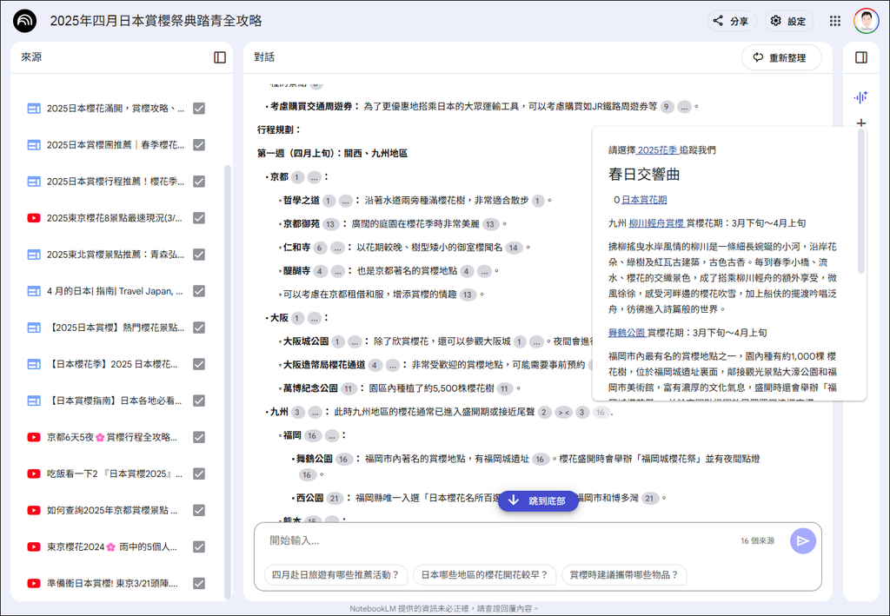This screenshot has height=616, width=890.
Task: Uncheck source 2025日本賞櫻行程推薦
Action: (x=199, y=182)
